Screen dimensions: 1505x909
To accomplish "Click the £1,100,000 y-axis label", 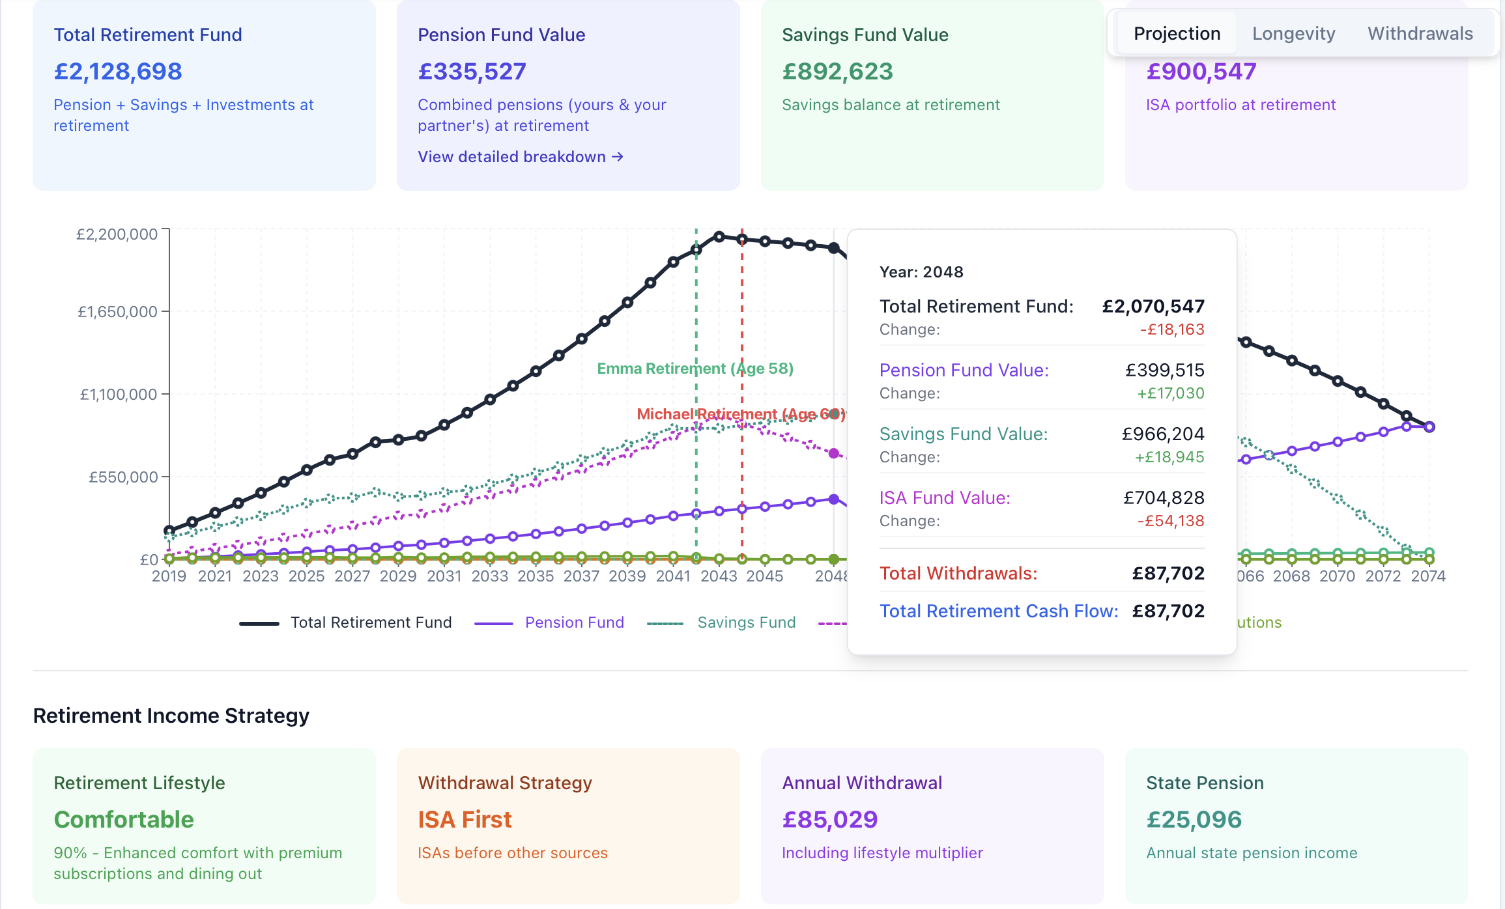I will (119, 395).
